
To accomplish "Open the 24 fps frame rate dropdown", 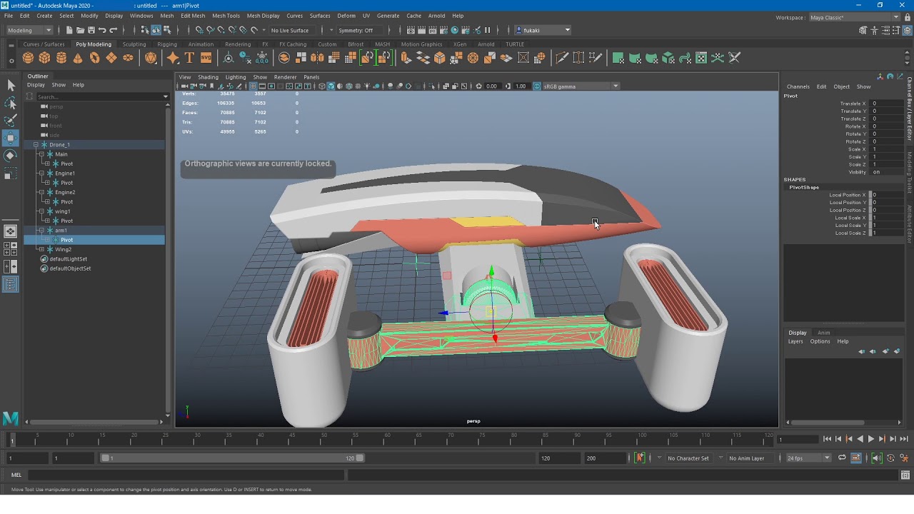I will (808, 458).
